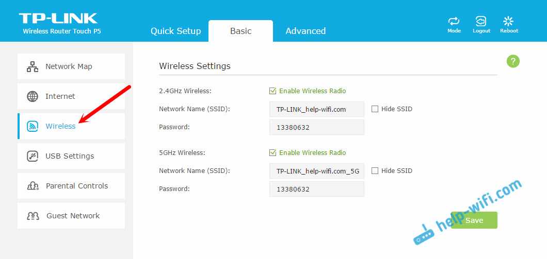Click the Network Map icon
Viewport: 547px width, 259px height.
pyautogui.click(x=33, y=66)
